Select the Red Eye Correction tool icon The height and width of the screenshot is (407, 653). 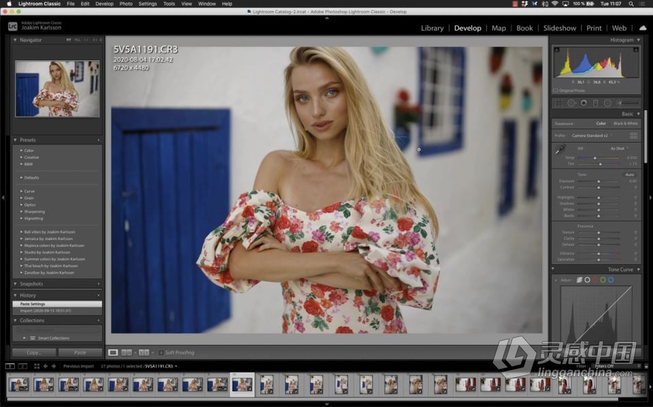[x=584, y=103]
